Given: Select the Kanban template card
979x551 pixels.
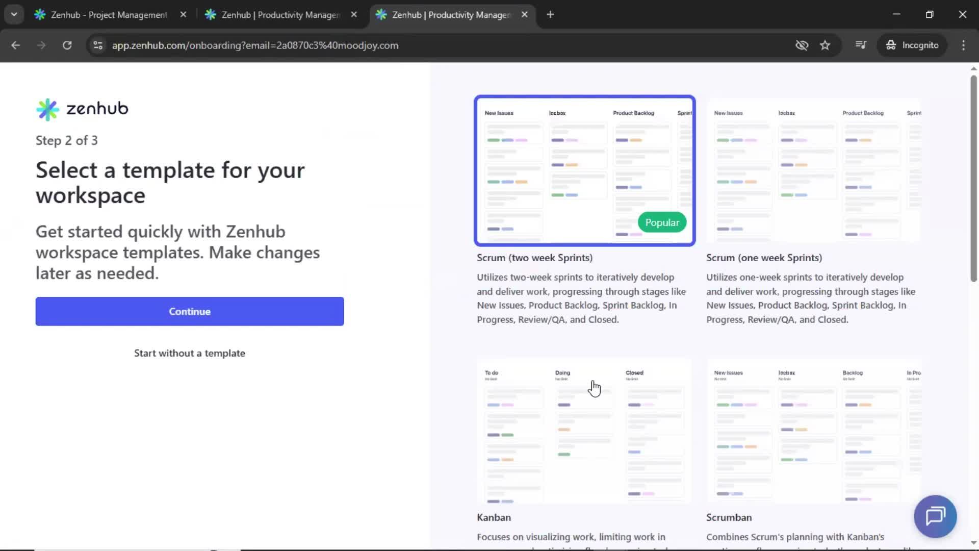Looking at the screenshot, I should [x=584, y=431].
